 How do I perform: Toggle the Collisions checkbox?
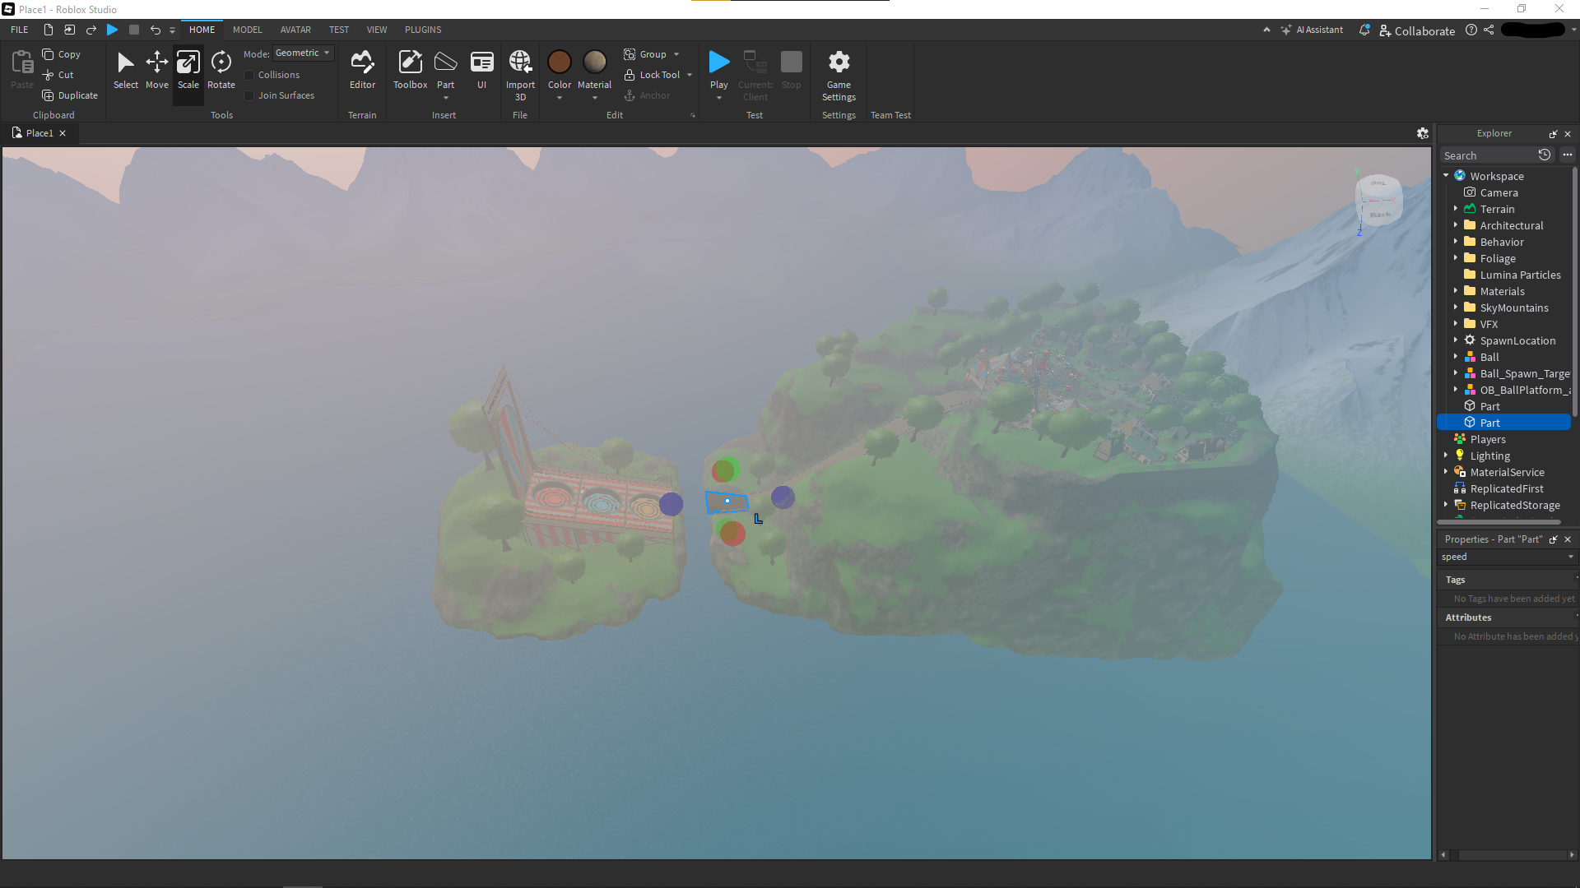[x=249, y=75]
